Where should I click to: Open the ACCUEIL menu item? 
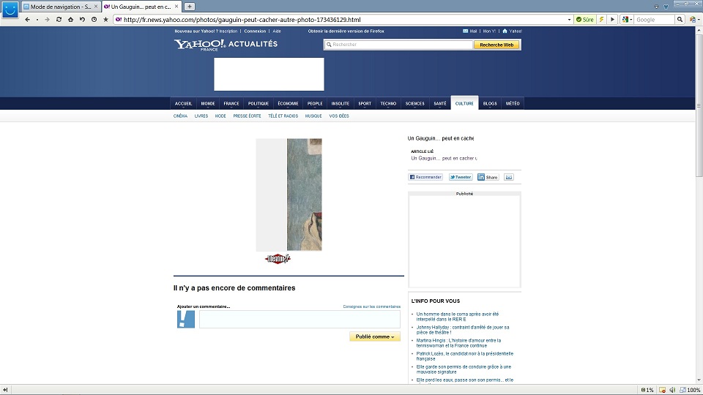click(183, 103)
